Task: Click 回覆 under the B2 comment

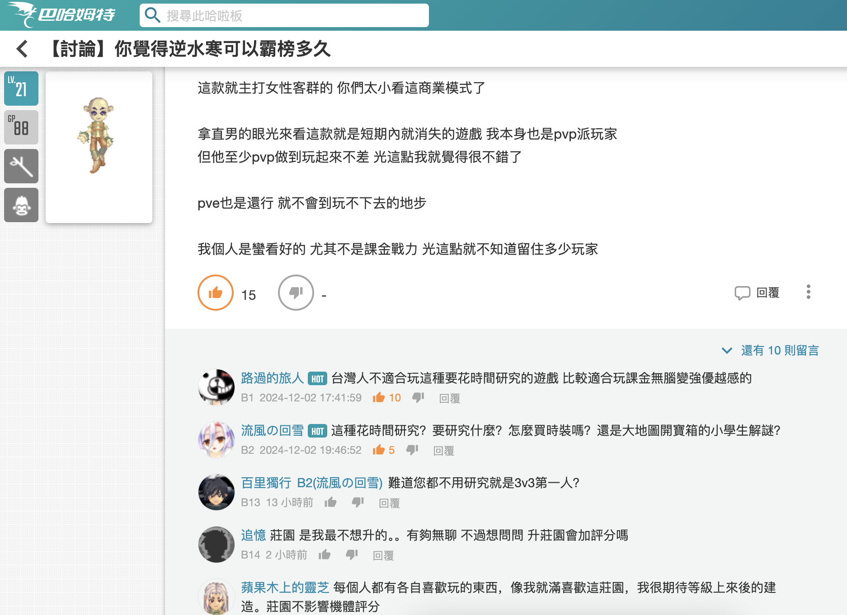Action: (444, 451)
